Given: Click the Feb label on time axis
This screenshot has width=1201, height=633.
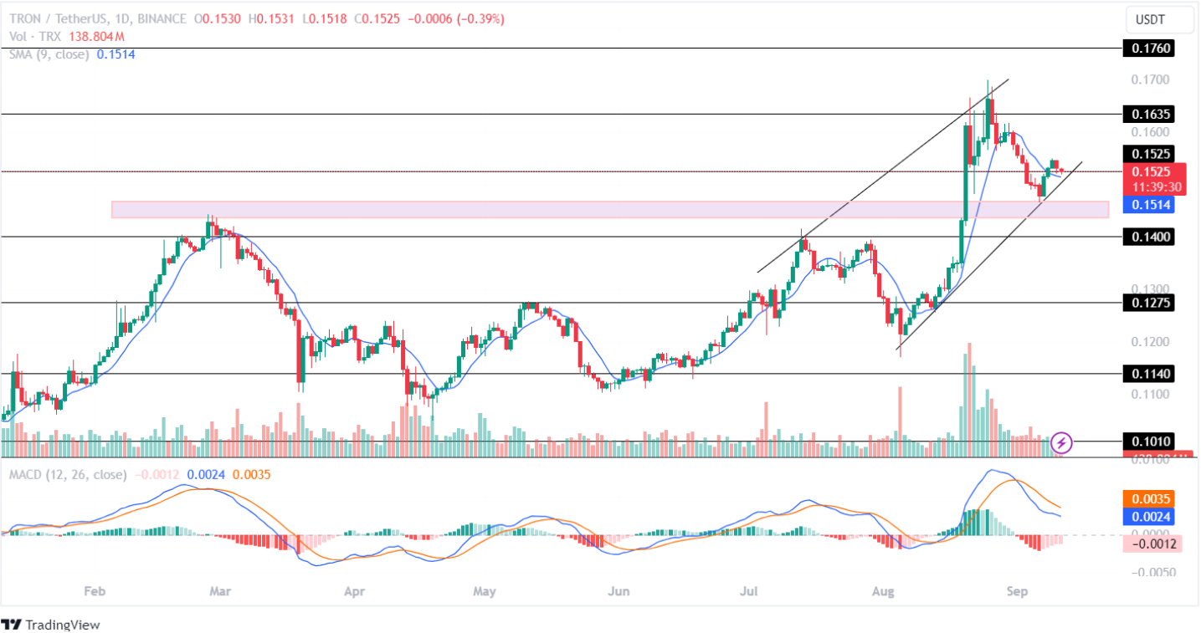Looking at the screenshot, I should coord(95,592).
